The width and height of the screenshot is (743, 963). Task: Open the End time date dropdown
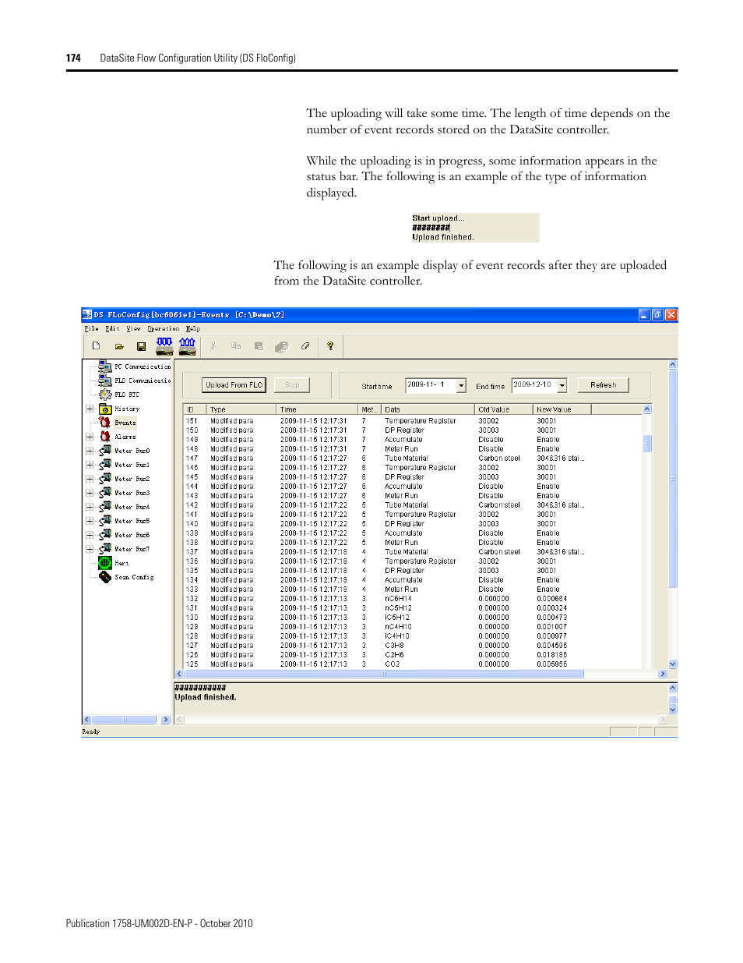click(x=562, y=385)
